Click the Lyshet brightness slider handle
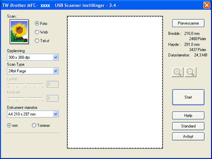Screen dimensions: 212x159 tap(26, 84)
